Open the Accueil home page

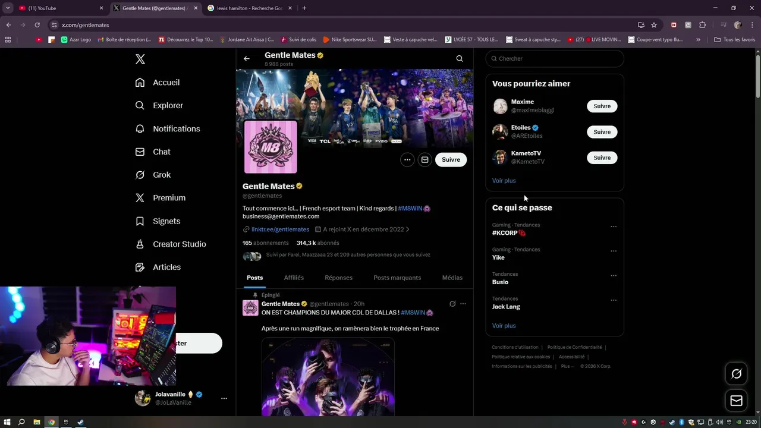(158, 83)
